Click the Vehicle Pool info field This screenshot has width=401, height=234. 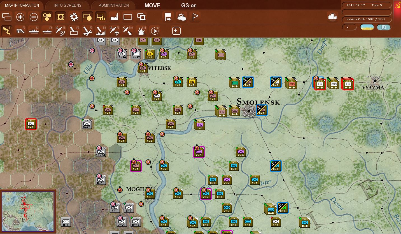click(x=366, y=19)
